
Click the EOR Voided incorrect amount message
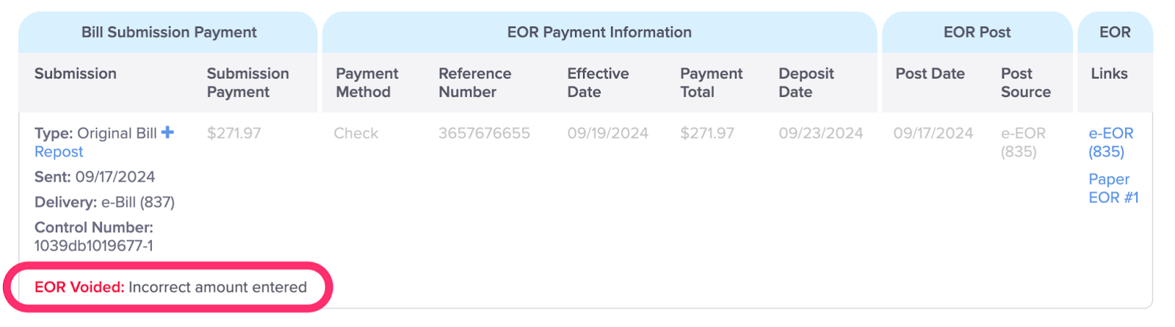click(170, 287)
